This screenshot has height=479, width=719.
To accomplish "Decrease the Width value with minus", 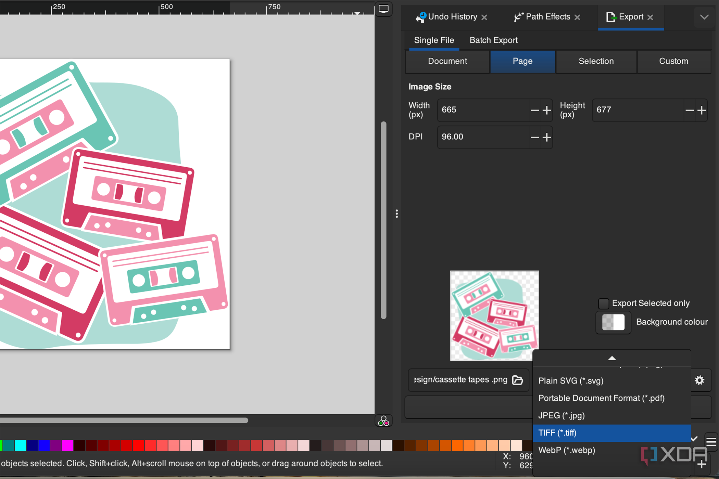I will (x=534, y=110).
